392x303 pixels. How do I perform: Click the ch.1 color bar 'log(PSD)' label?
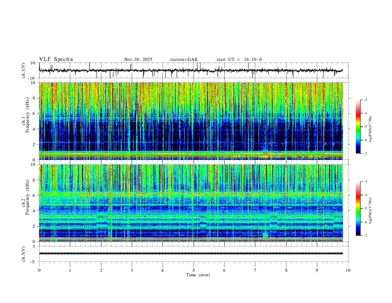tap(371, 129)
